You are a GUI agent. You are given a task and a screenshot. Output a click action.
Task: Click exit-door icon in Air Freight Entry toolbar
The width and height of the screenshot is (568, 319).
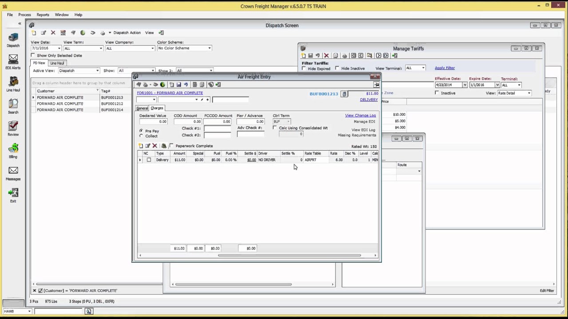pos(218,85)
